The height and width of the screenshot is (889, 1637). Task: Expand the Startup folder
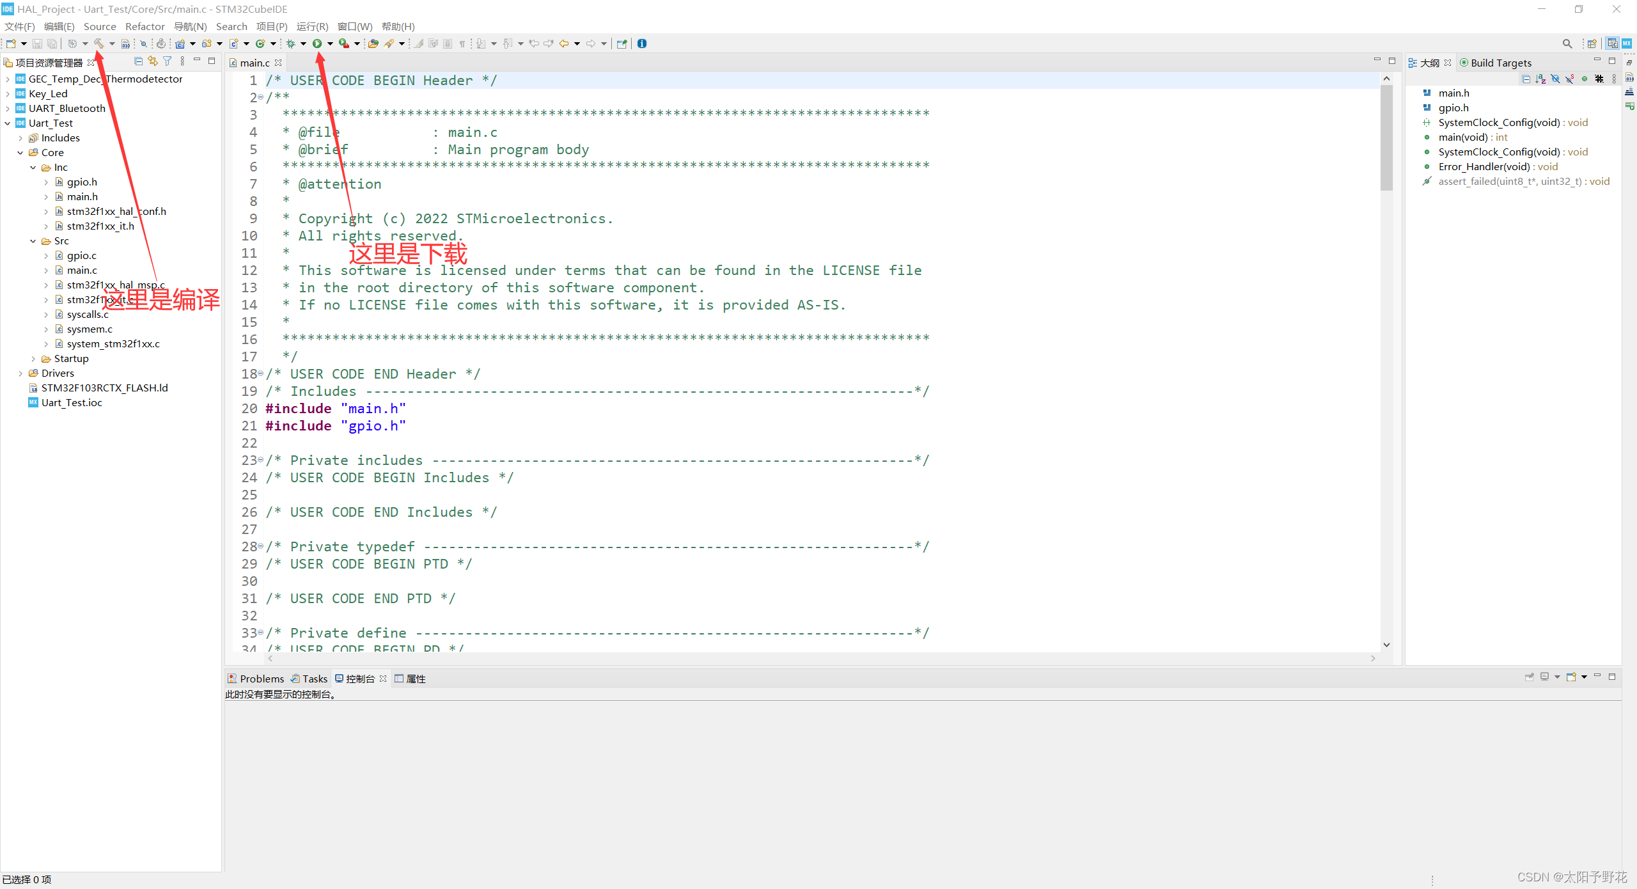pos(33,359)
